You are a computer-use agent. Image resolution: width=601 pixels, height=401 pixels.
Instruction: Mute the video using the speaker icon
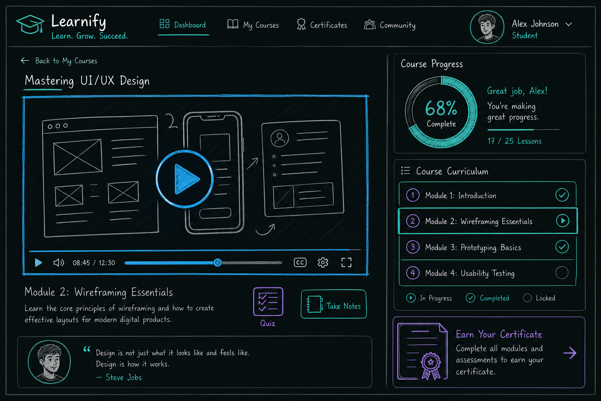pyautogui.click(x=59, y=262)
